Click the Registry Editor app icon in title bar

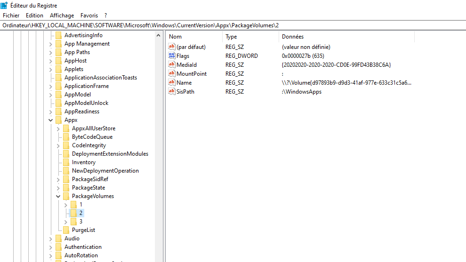[4, 5]
